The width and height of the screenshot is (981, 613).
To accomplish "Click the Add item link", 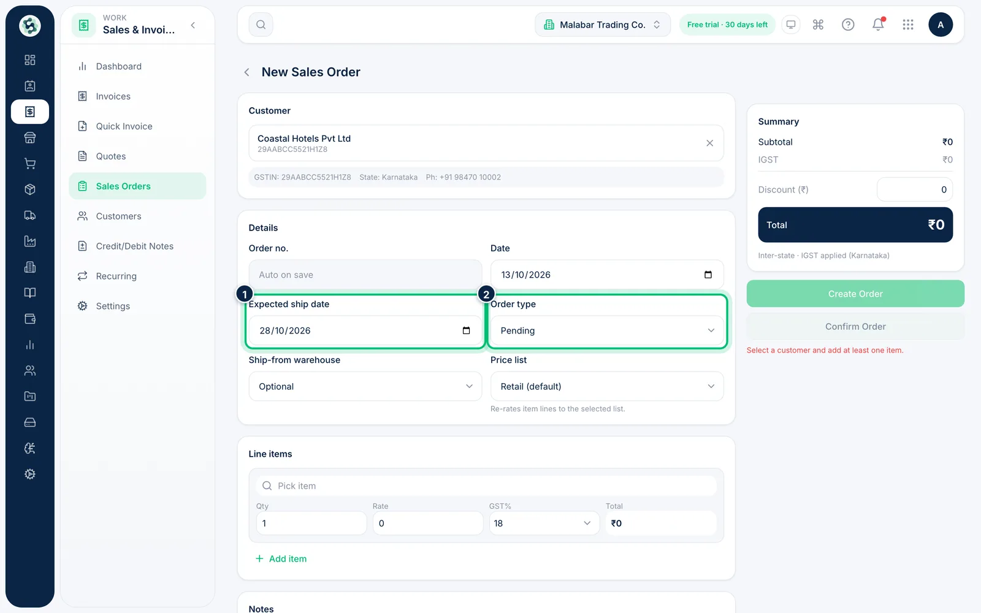I will pos(281,559).
